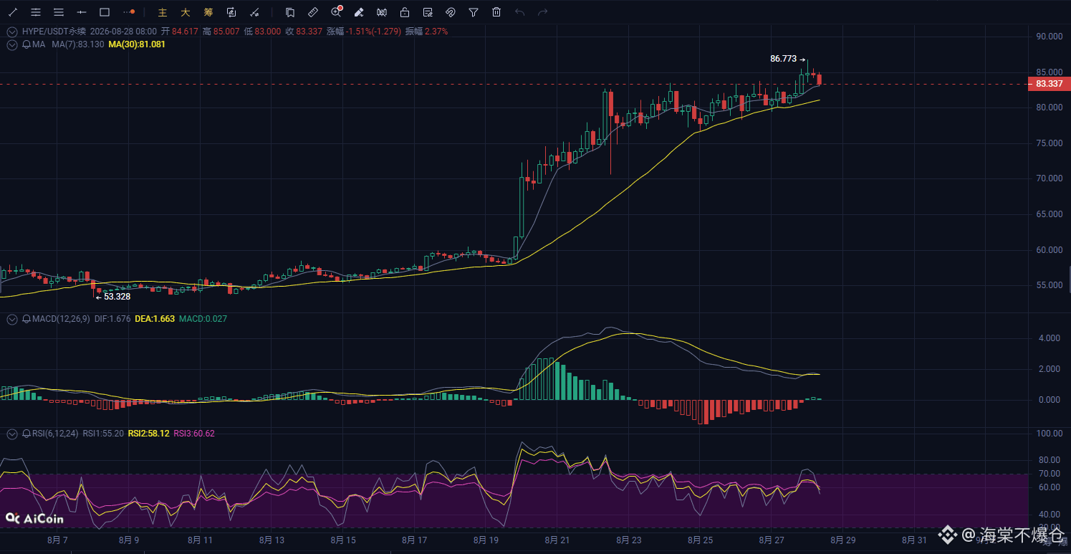Click the current price tag 83.337 on axis
This screenshot has height=554, width=1071.
pos(1050,84)
